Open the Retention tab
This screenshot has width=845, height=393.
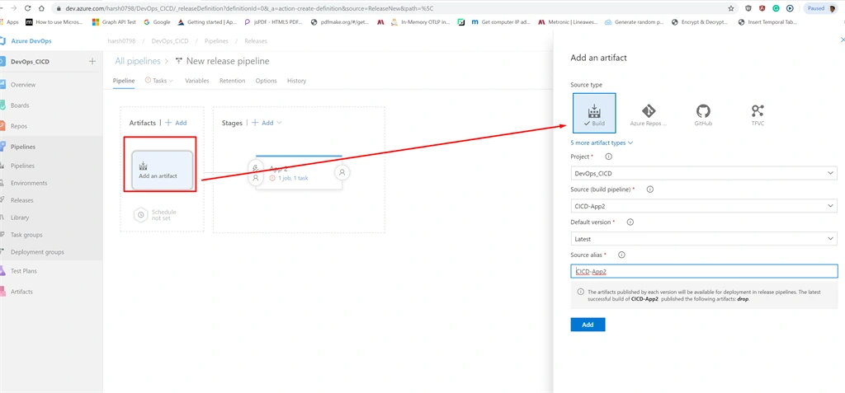[x=232, y=81]
